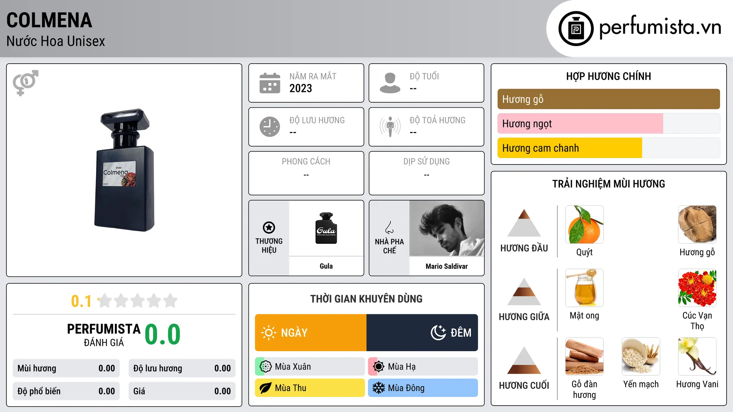
Task: Click the Nước Hoa Unisex subtitle
Action: coord(56,41)
